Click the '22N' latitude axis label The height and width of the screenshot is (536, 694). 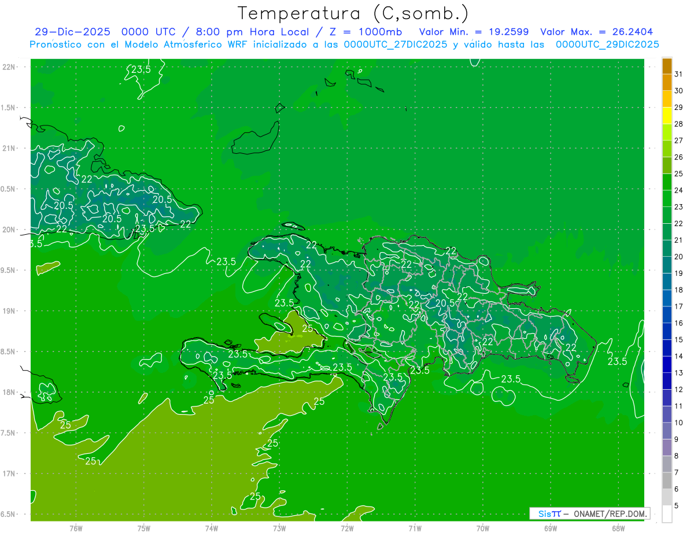tap(9, 67)
